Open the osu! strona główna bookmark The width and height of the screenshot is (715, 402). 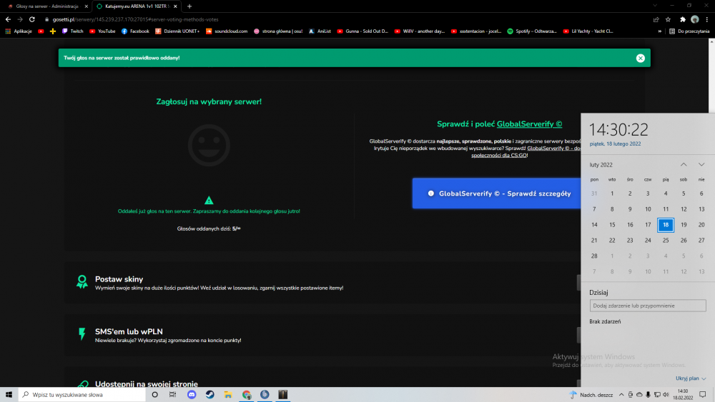278,31
